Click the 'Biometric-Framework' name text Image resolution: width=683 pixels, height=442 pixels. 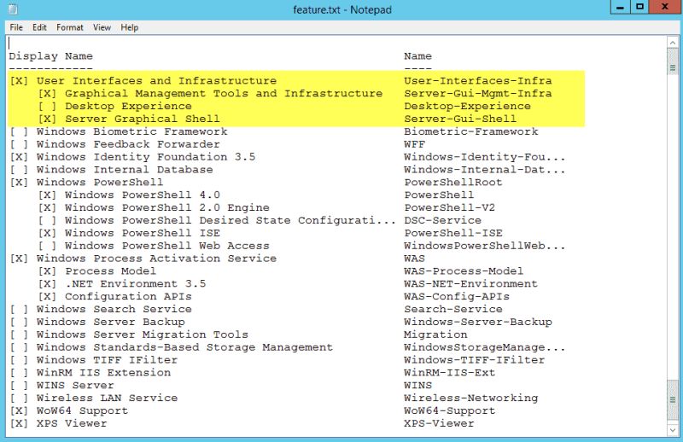(x=471, y=131)
